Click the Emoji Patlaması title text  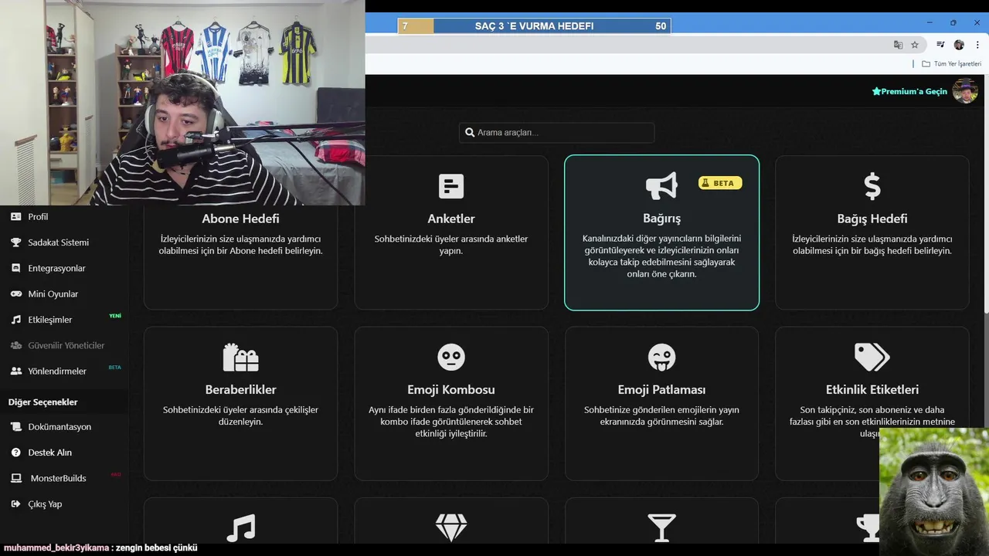[661, 390]
